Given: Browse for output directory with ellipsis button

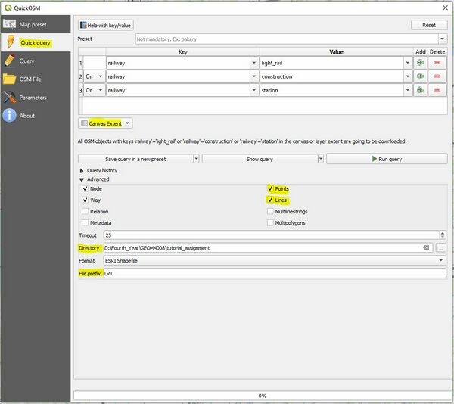Looking at the screenshot, I should (x=440, y=247).
